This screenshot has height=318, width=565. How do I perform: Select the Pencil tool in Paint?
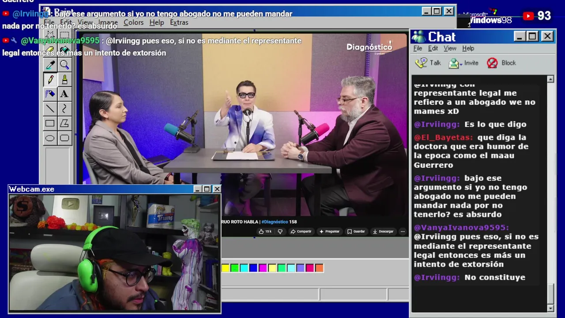tap(50, 79)
